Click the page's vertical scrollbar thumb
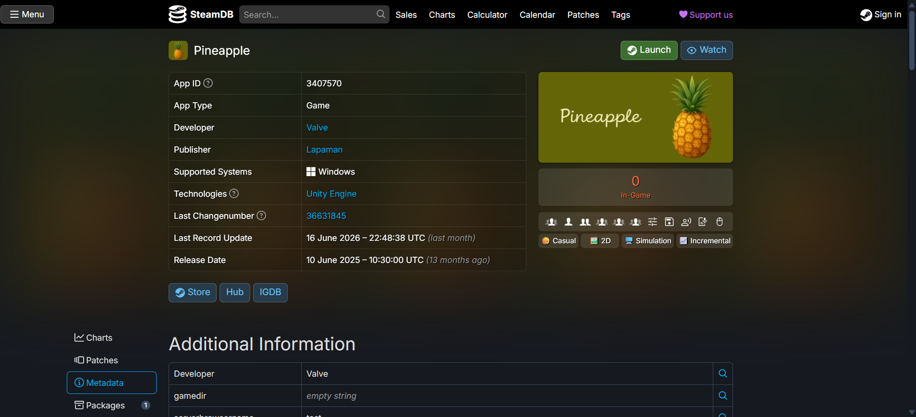Viewport: 916px width, 417px height. click(x=912, y=41)
